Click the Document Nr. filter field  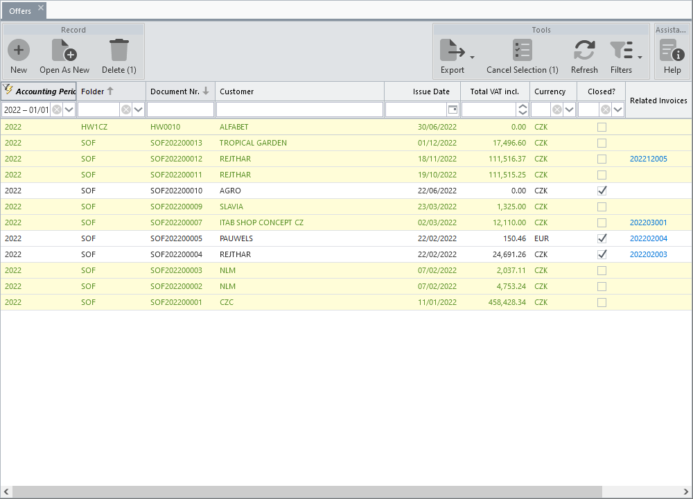[x=180, y=110]
